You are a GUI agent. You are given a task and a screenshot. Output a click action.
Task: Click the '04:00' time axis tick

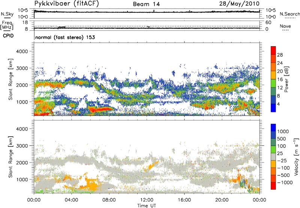tap(71, 200)
